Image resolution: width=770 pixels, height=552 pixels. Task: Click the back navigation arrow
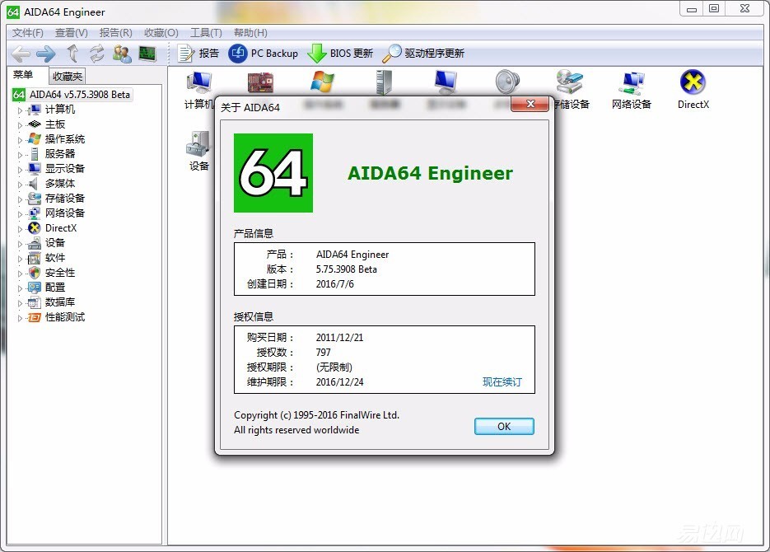click(x=21, y=54)
